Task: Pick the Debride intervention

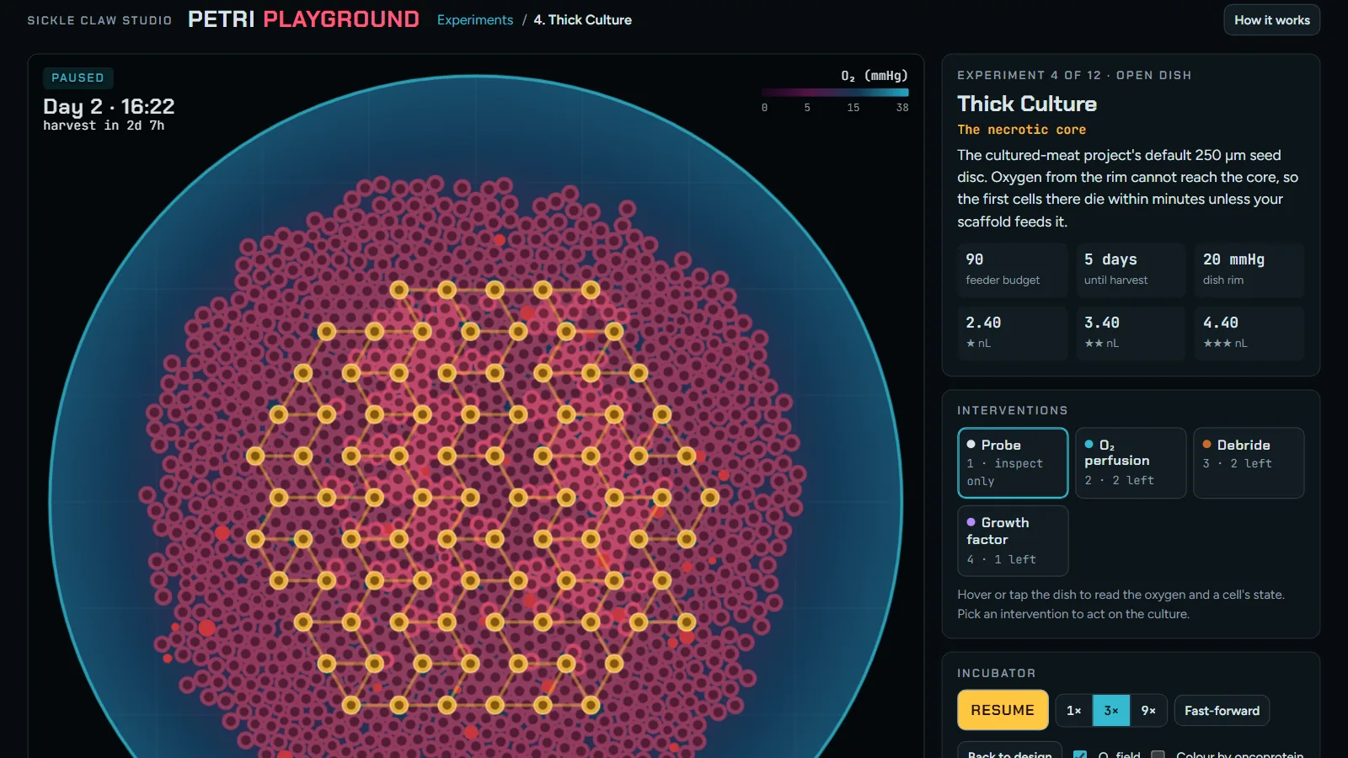Action: pyautogui.click(x=1249, y=462)
